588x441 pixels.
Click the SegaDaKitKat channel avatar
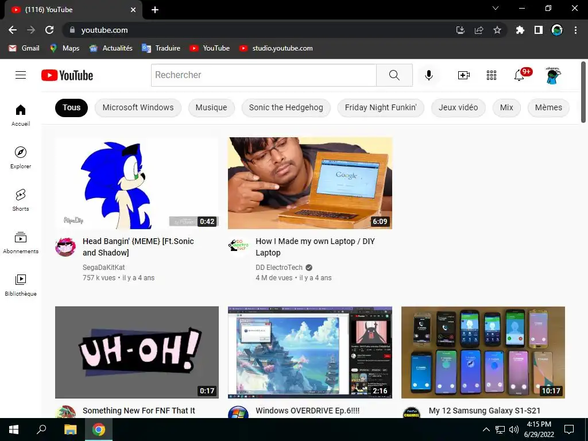(65, 247)
